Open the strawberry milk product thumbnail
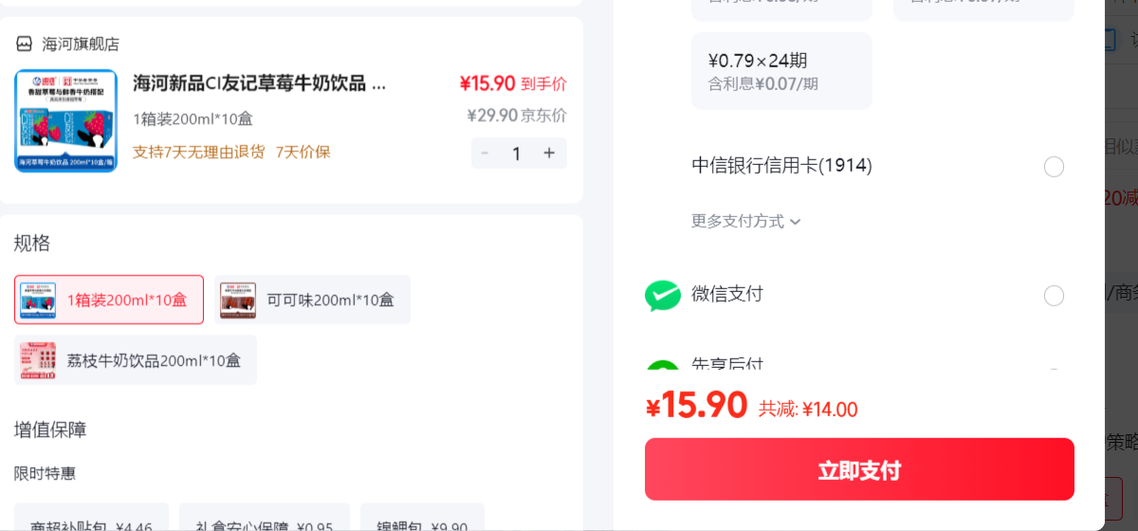Viewport: 1138px width, 531px height. [x=66, y=120]
